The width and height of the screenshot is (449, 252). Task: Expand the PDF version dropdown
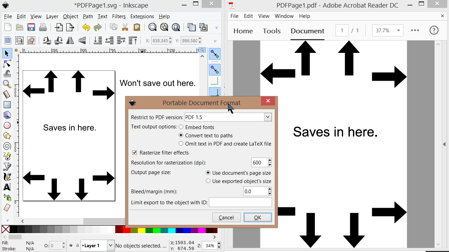(268, 117)
